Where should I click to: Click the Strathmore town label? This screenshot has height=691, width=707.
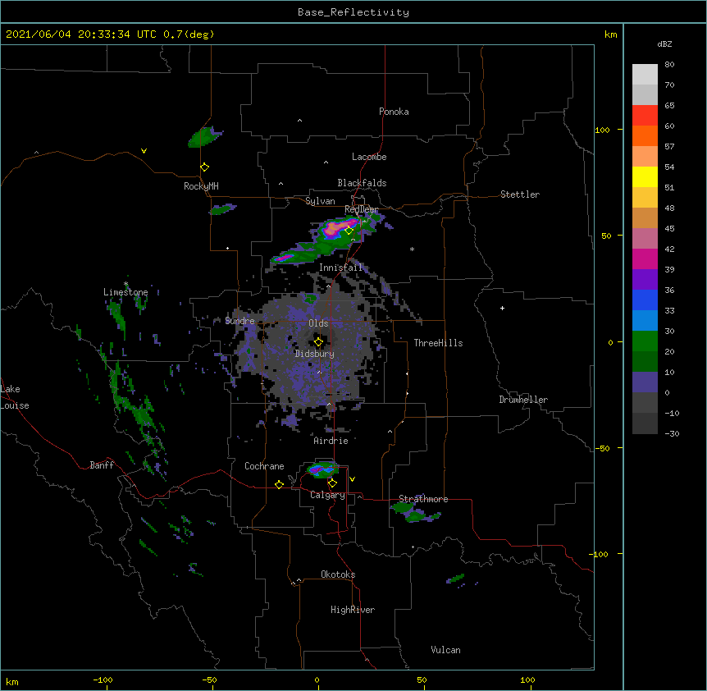click(423, 499)
